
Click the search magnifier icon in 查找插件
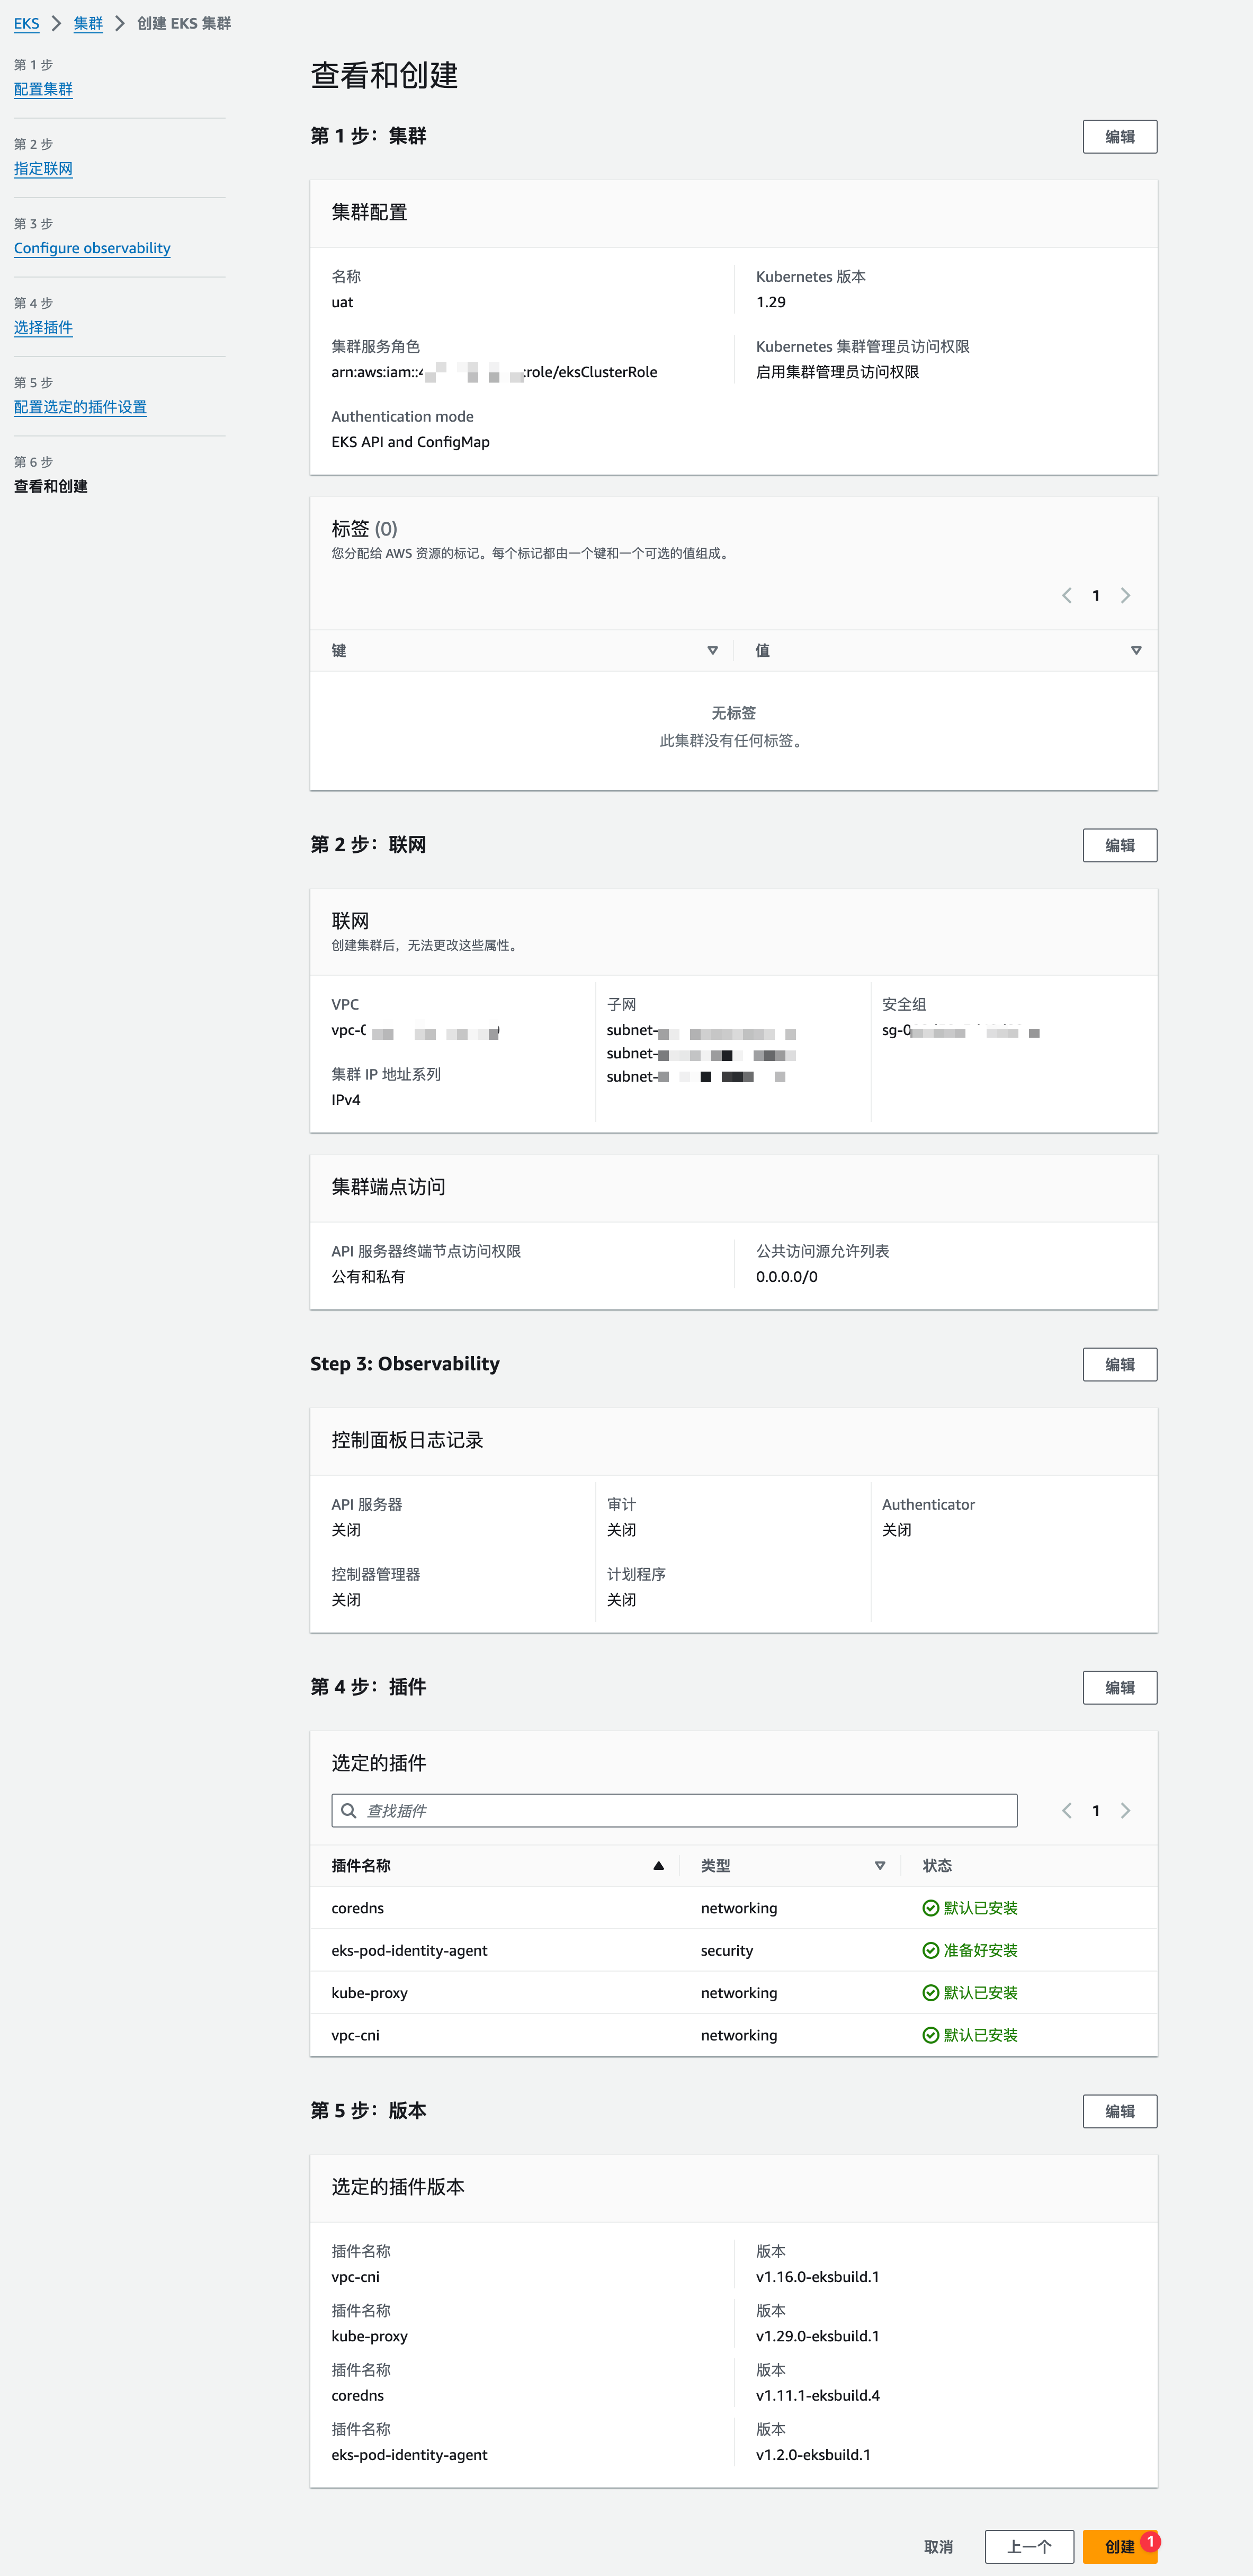click(x=349, y=1810)
